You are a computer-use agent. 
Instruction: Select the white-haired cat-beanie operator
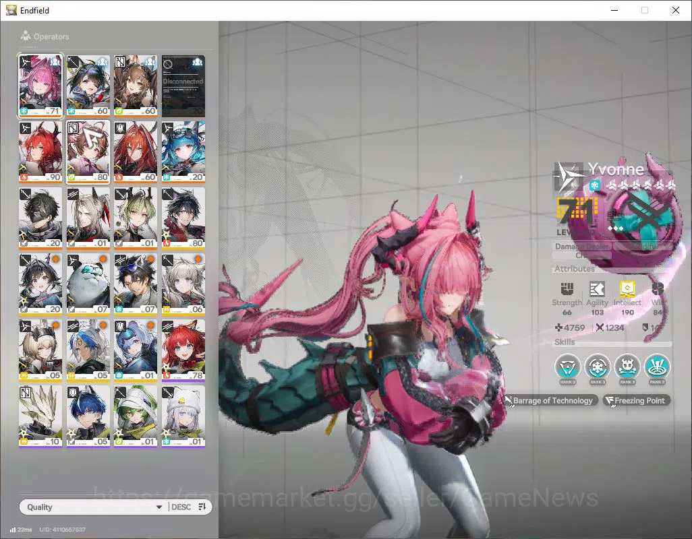click(183, 416)
